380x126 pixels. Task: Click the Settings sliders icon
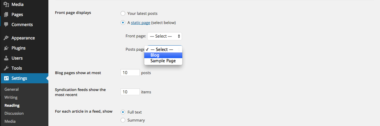pos(6,78)
